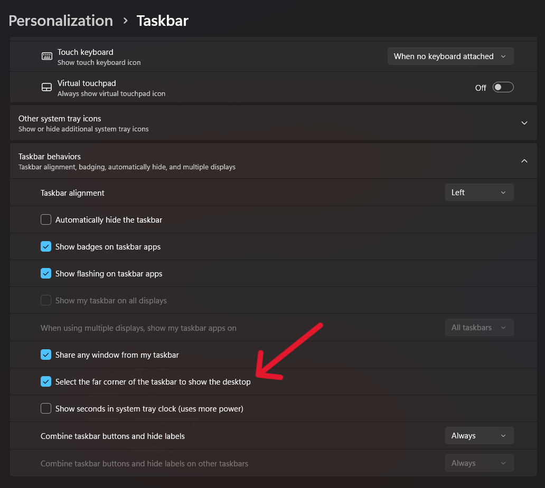The image size is (545, 488).
Task: Collapse the Taskbar behaviors section
Action: (524, 161)
